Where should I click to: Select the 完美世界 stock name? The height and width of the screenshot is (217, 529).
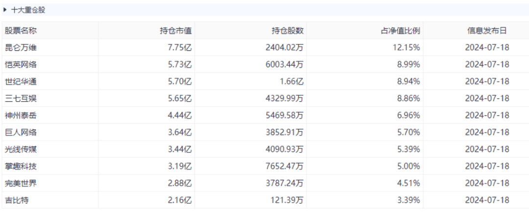21,183
